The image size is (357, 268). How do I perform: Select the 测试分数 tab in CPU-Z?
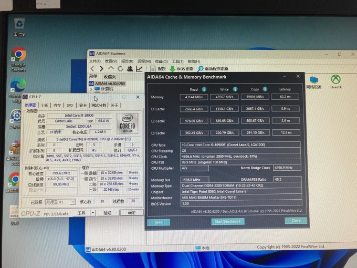click(x=99, y=105)
